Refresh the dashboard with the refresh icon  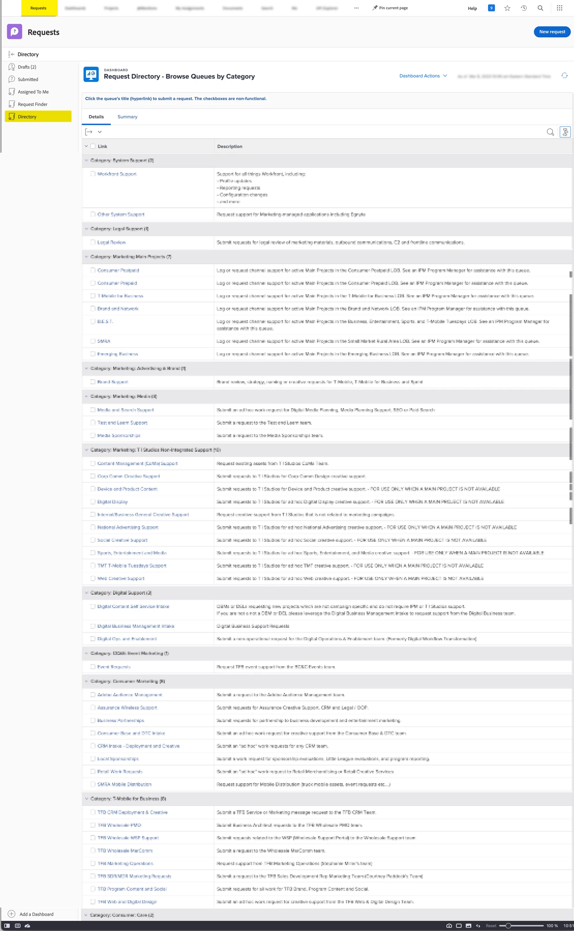[564, 76]
